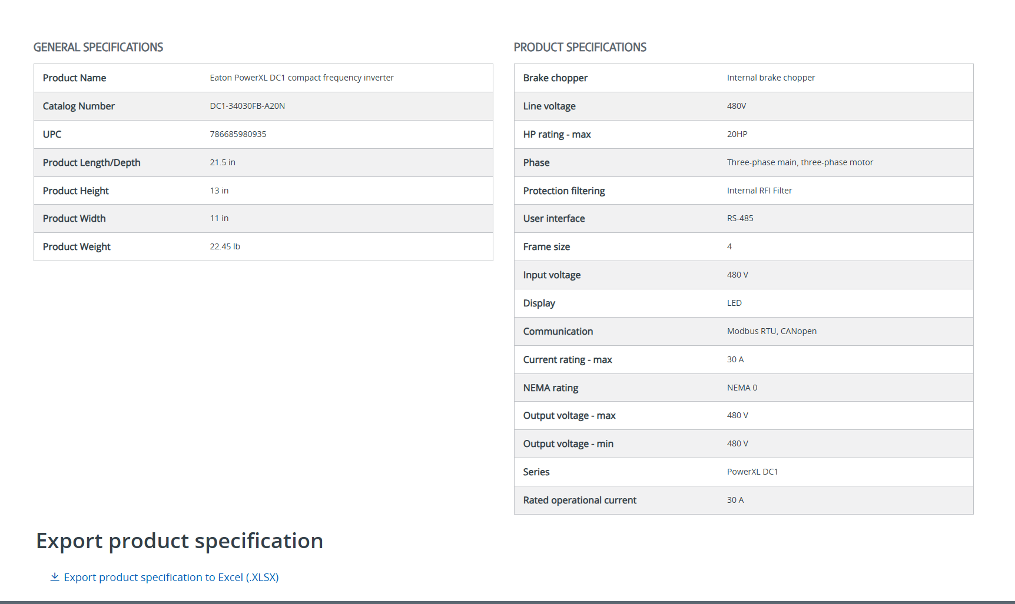Viewport: 1015px width, 604px height.
Task: Click the Eaton PowerXL DC1 compact frequency inverter text
Action: pyautogui.click(x=301, y=78)
